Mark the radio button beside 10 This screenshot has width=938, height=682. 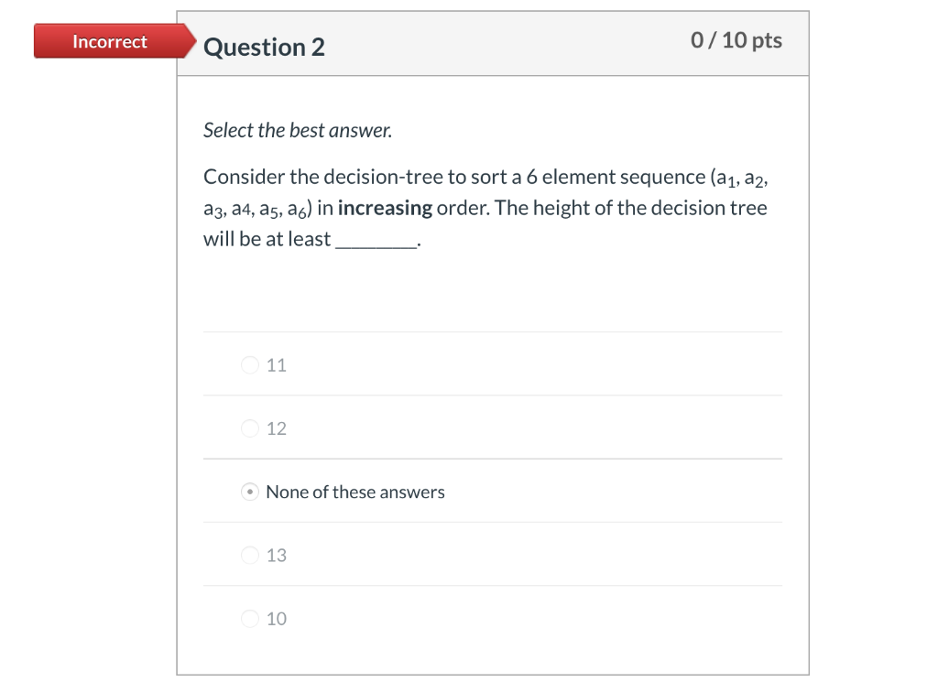[x=249, y=618]
